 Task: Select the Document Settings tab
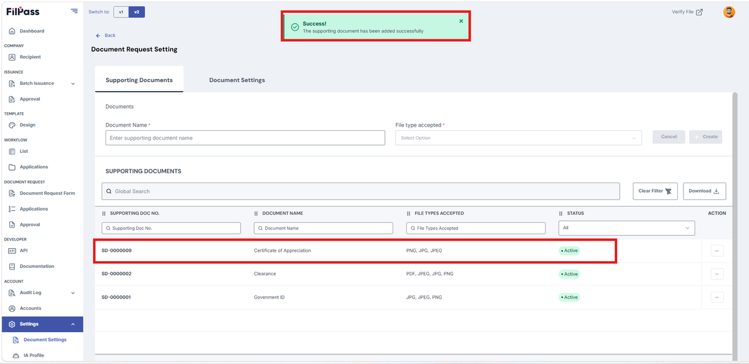click(237, 80)
